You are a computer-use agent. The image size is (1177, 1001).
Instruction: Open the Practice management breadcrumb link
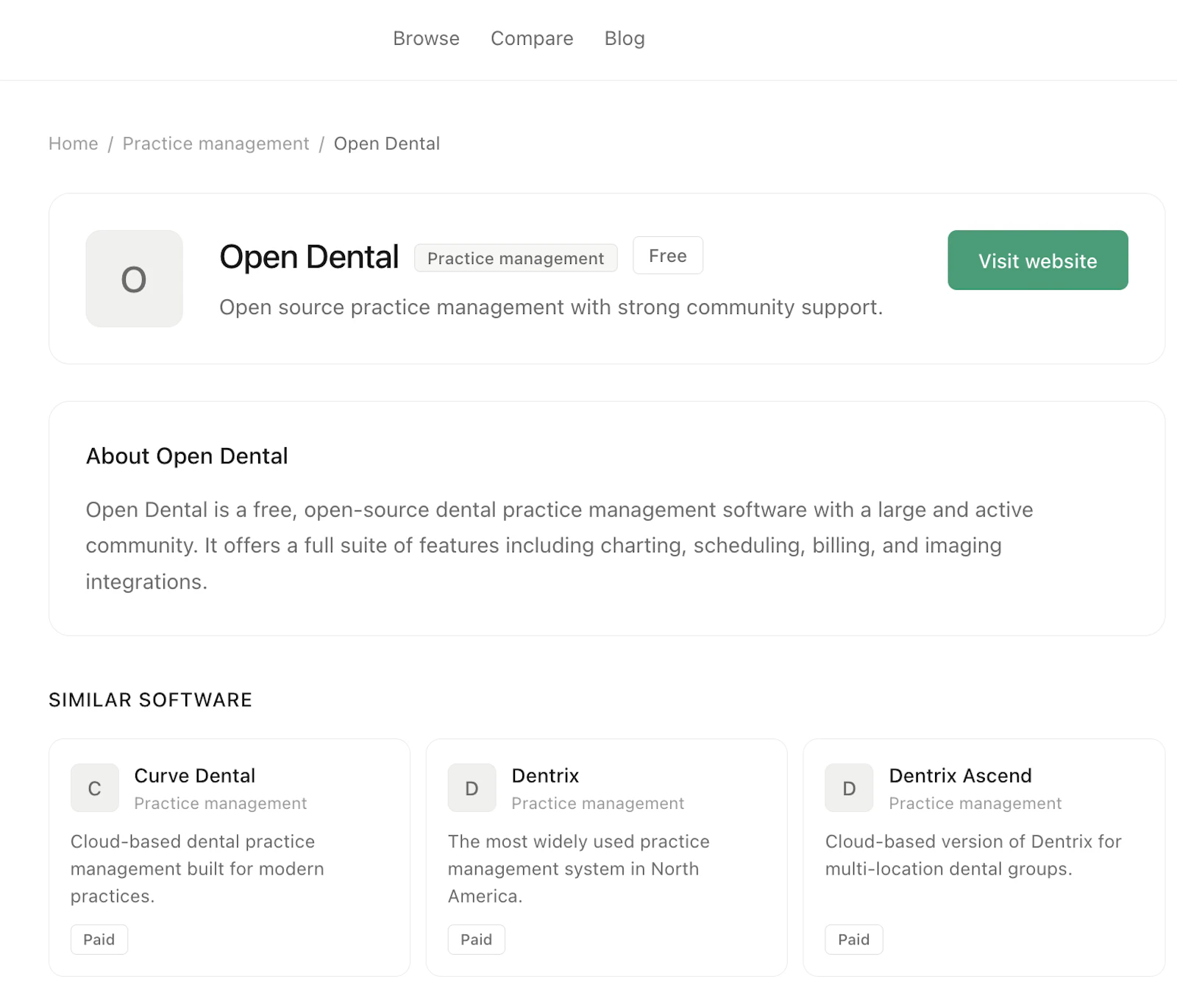216,143
